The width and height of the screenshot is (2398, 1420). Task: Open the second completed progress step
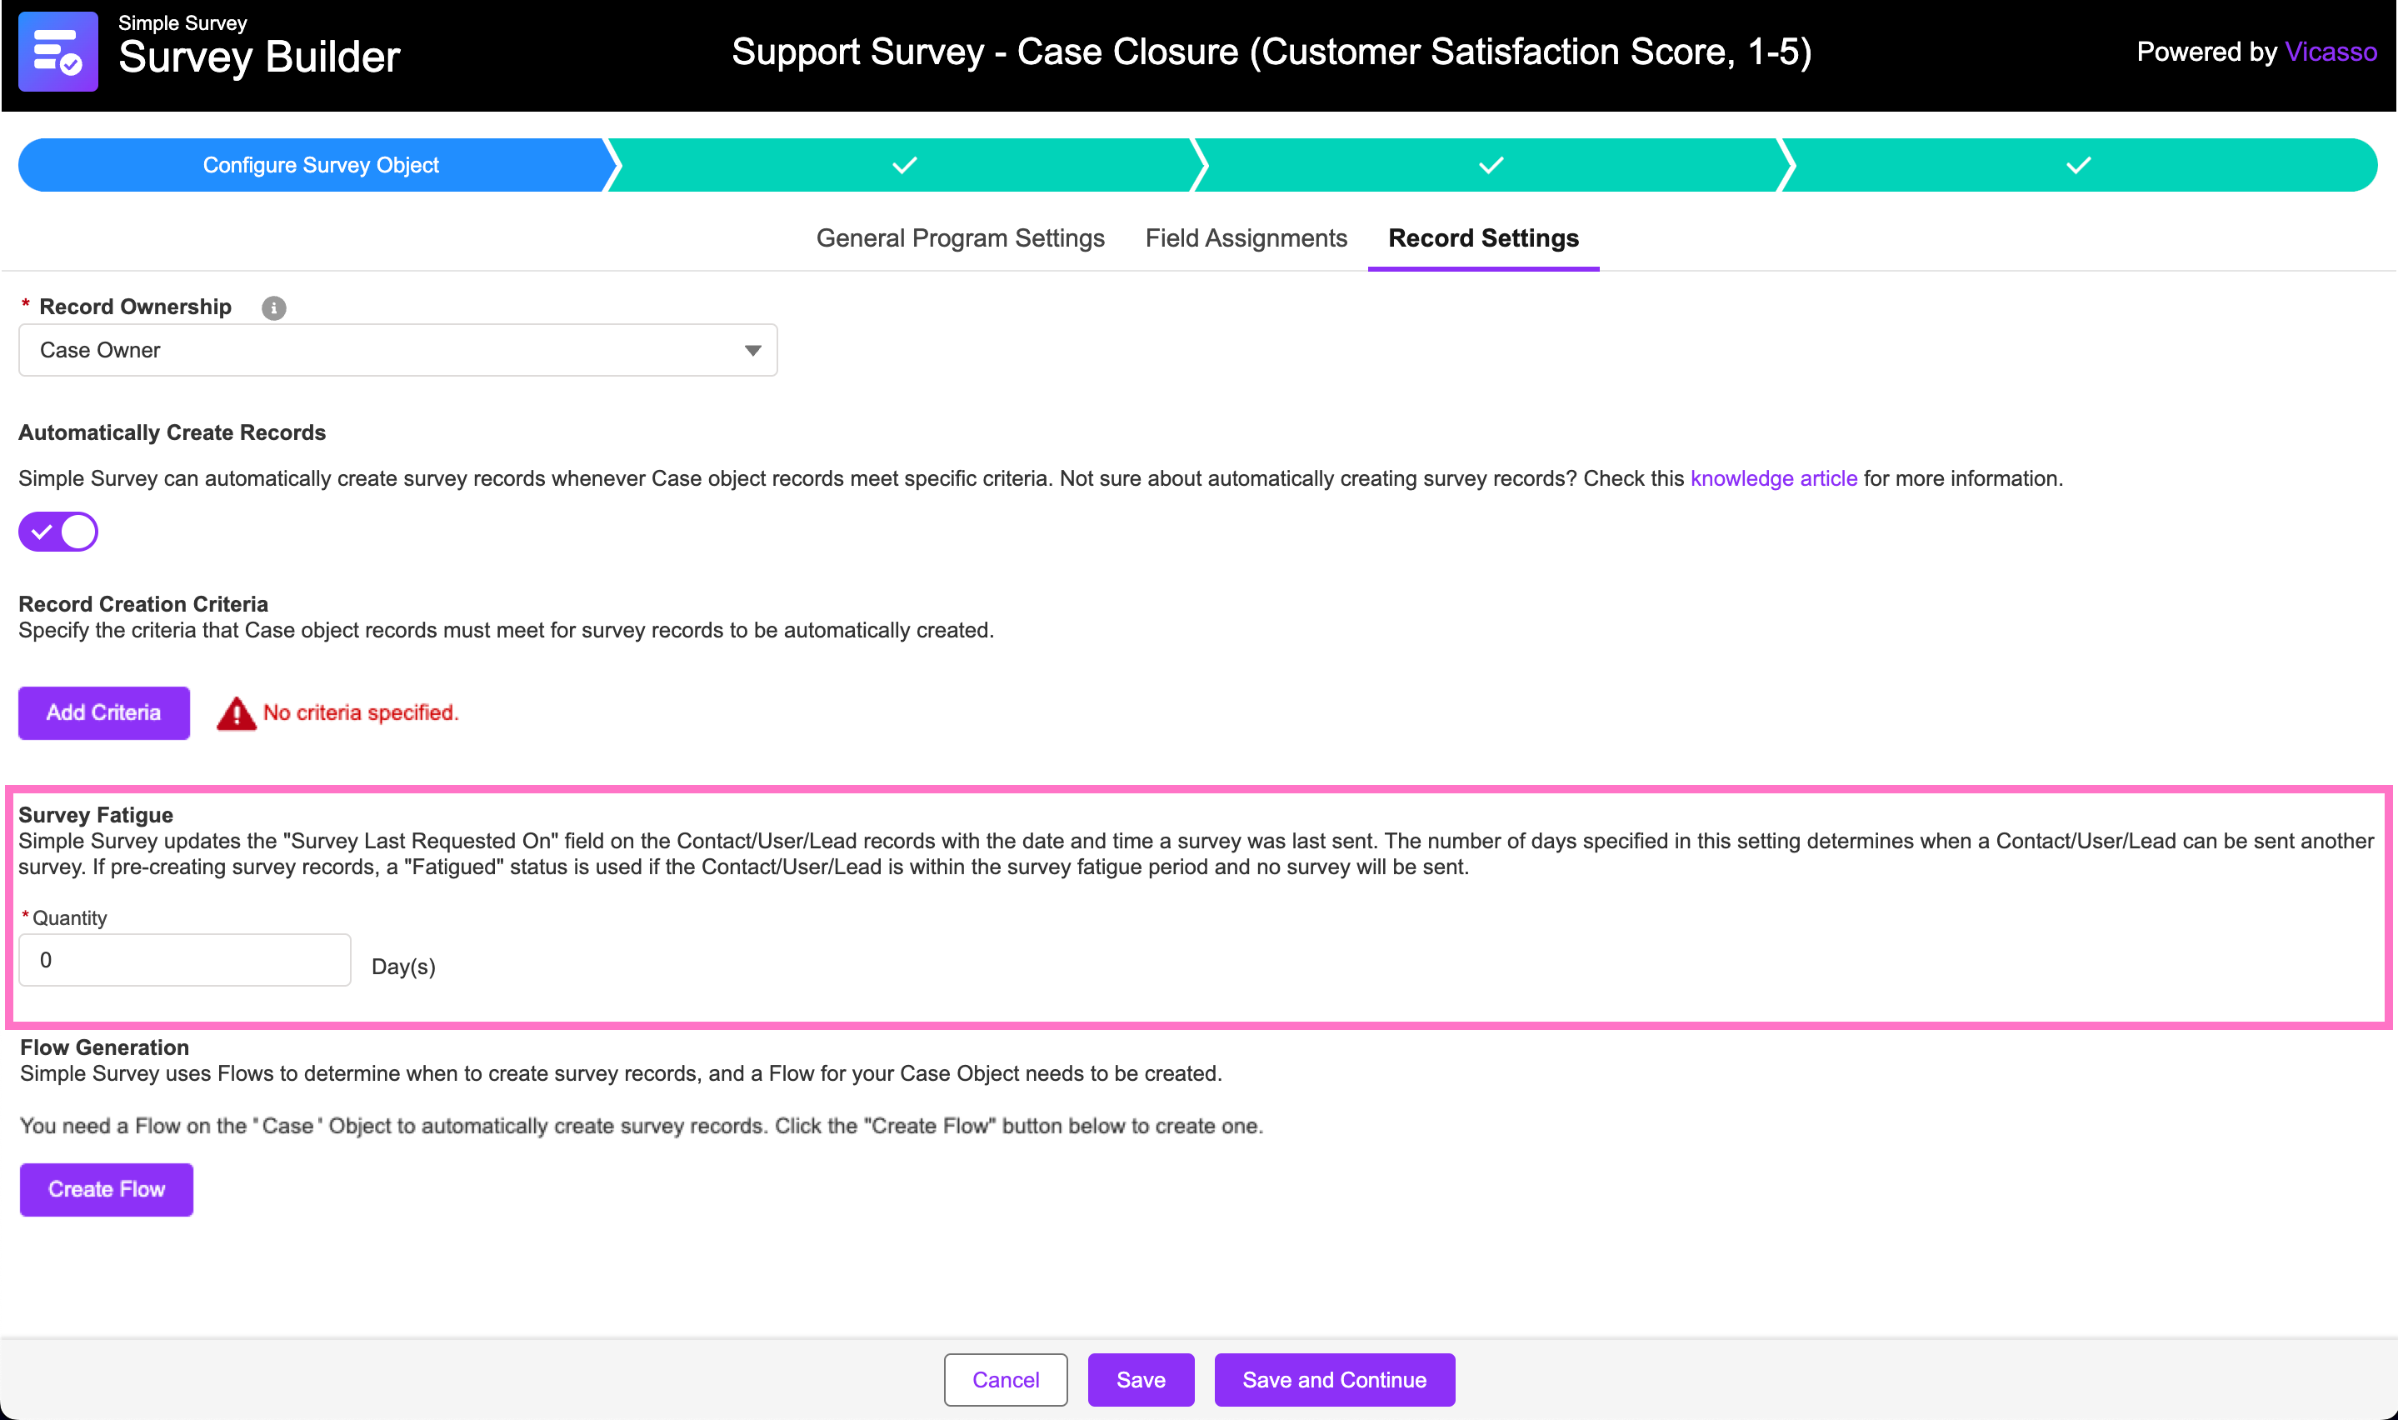904,166
